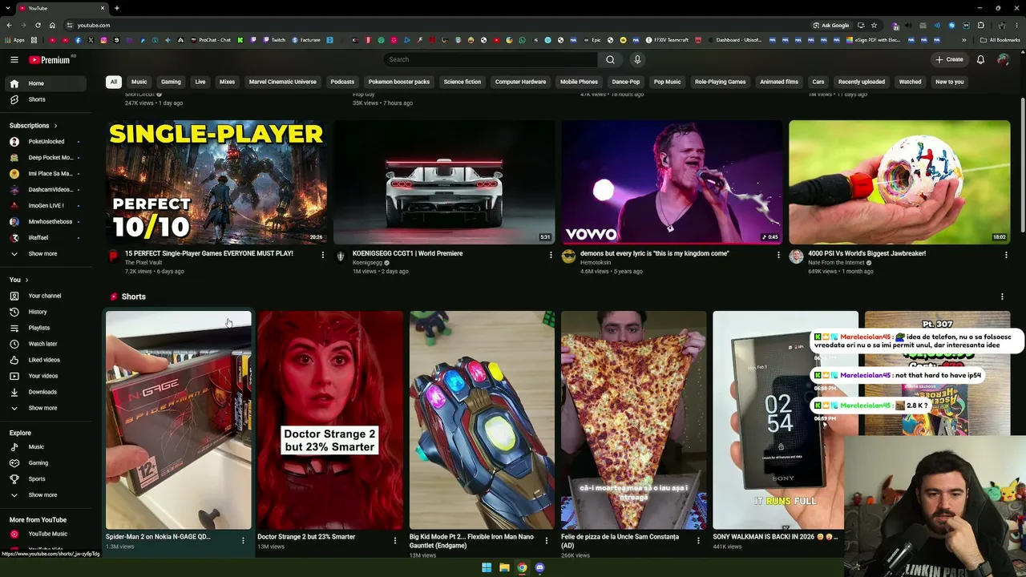
Task: Open Discord from the taskbar
Action: point(539,567)
